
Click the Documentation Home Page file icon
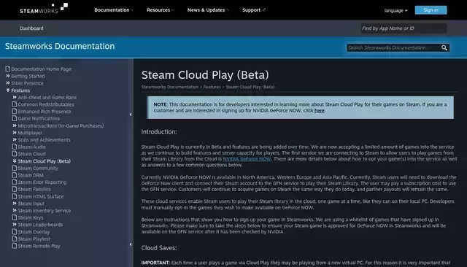pyautogui.click(x=8, y=69)
